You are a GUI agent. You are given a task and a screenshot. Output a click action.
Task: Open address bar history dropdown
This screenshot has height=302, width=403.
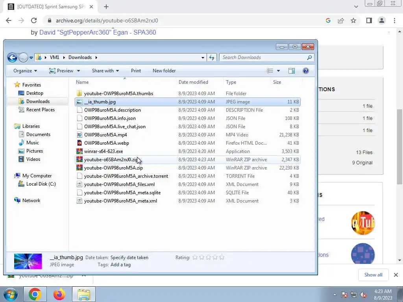pos(203,57)
